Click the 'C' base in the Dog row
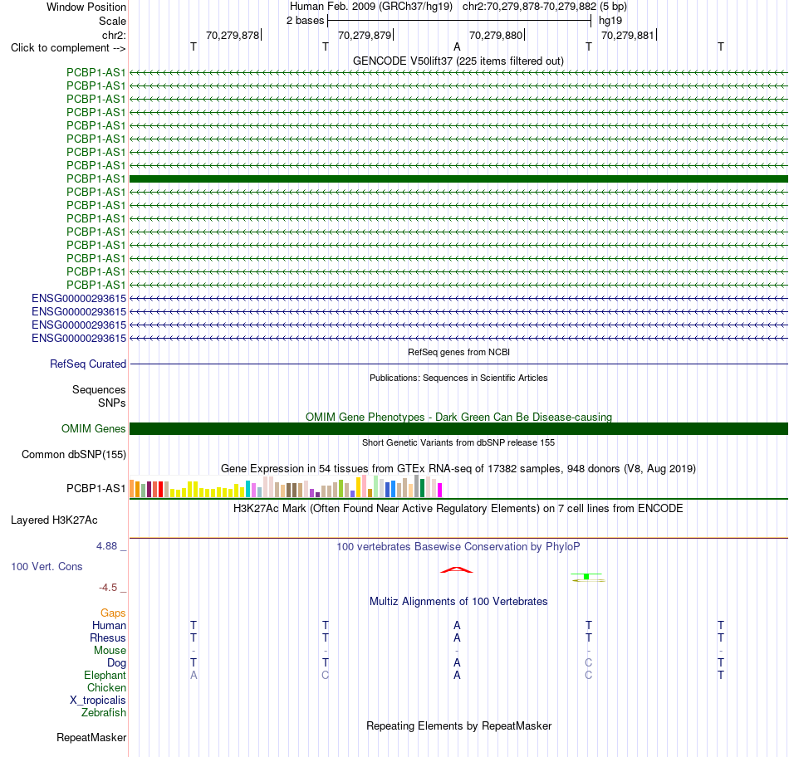Image resolution: width=789 pixels, height=757 pixels. (588, 663)
